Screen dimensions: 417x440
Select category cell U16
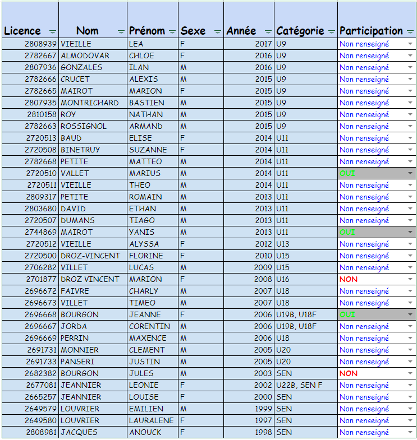point(306,279)
